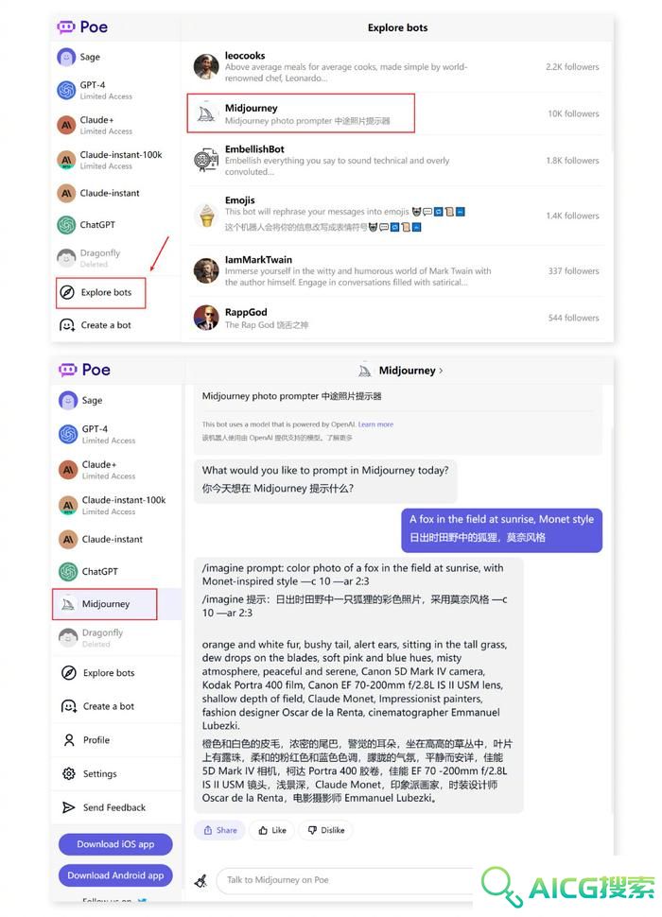Open the RappGod bot avatar
Screen dimensions: 662x917
(206, 318)
